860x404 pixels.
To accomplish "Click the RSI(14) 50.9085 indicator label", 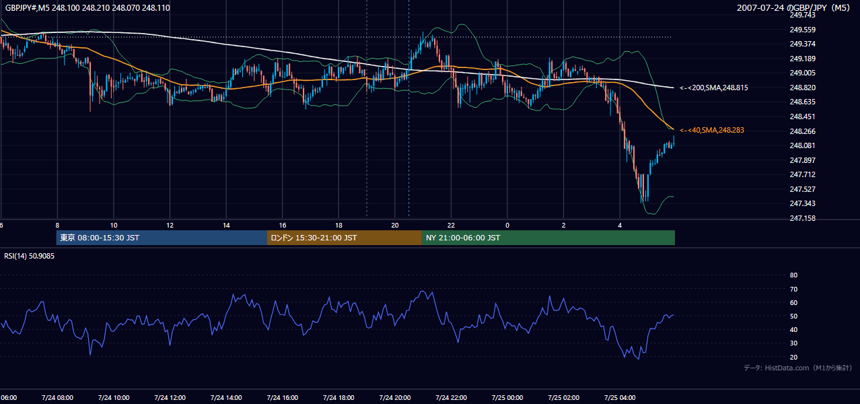I will [30, 256].
